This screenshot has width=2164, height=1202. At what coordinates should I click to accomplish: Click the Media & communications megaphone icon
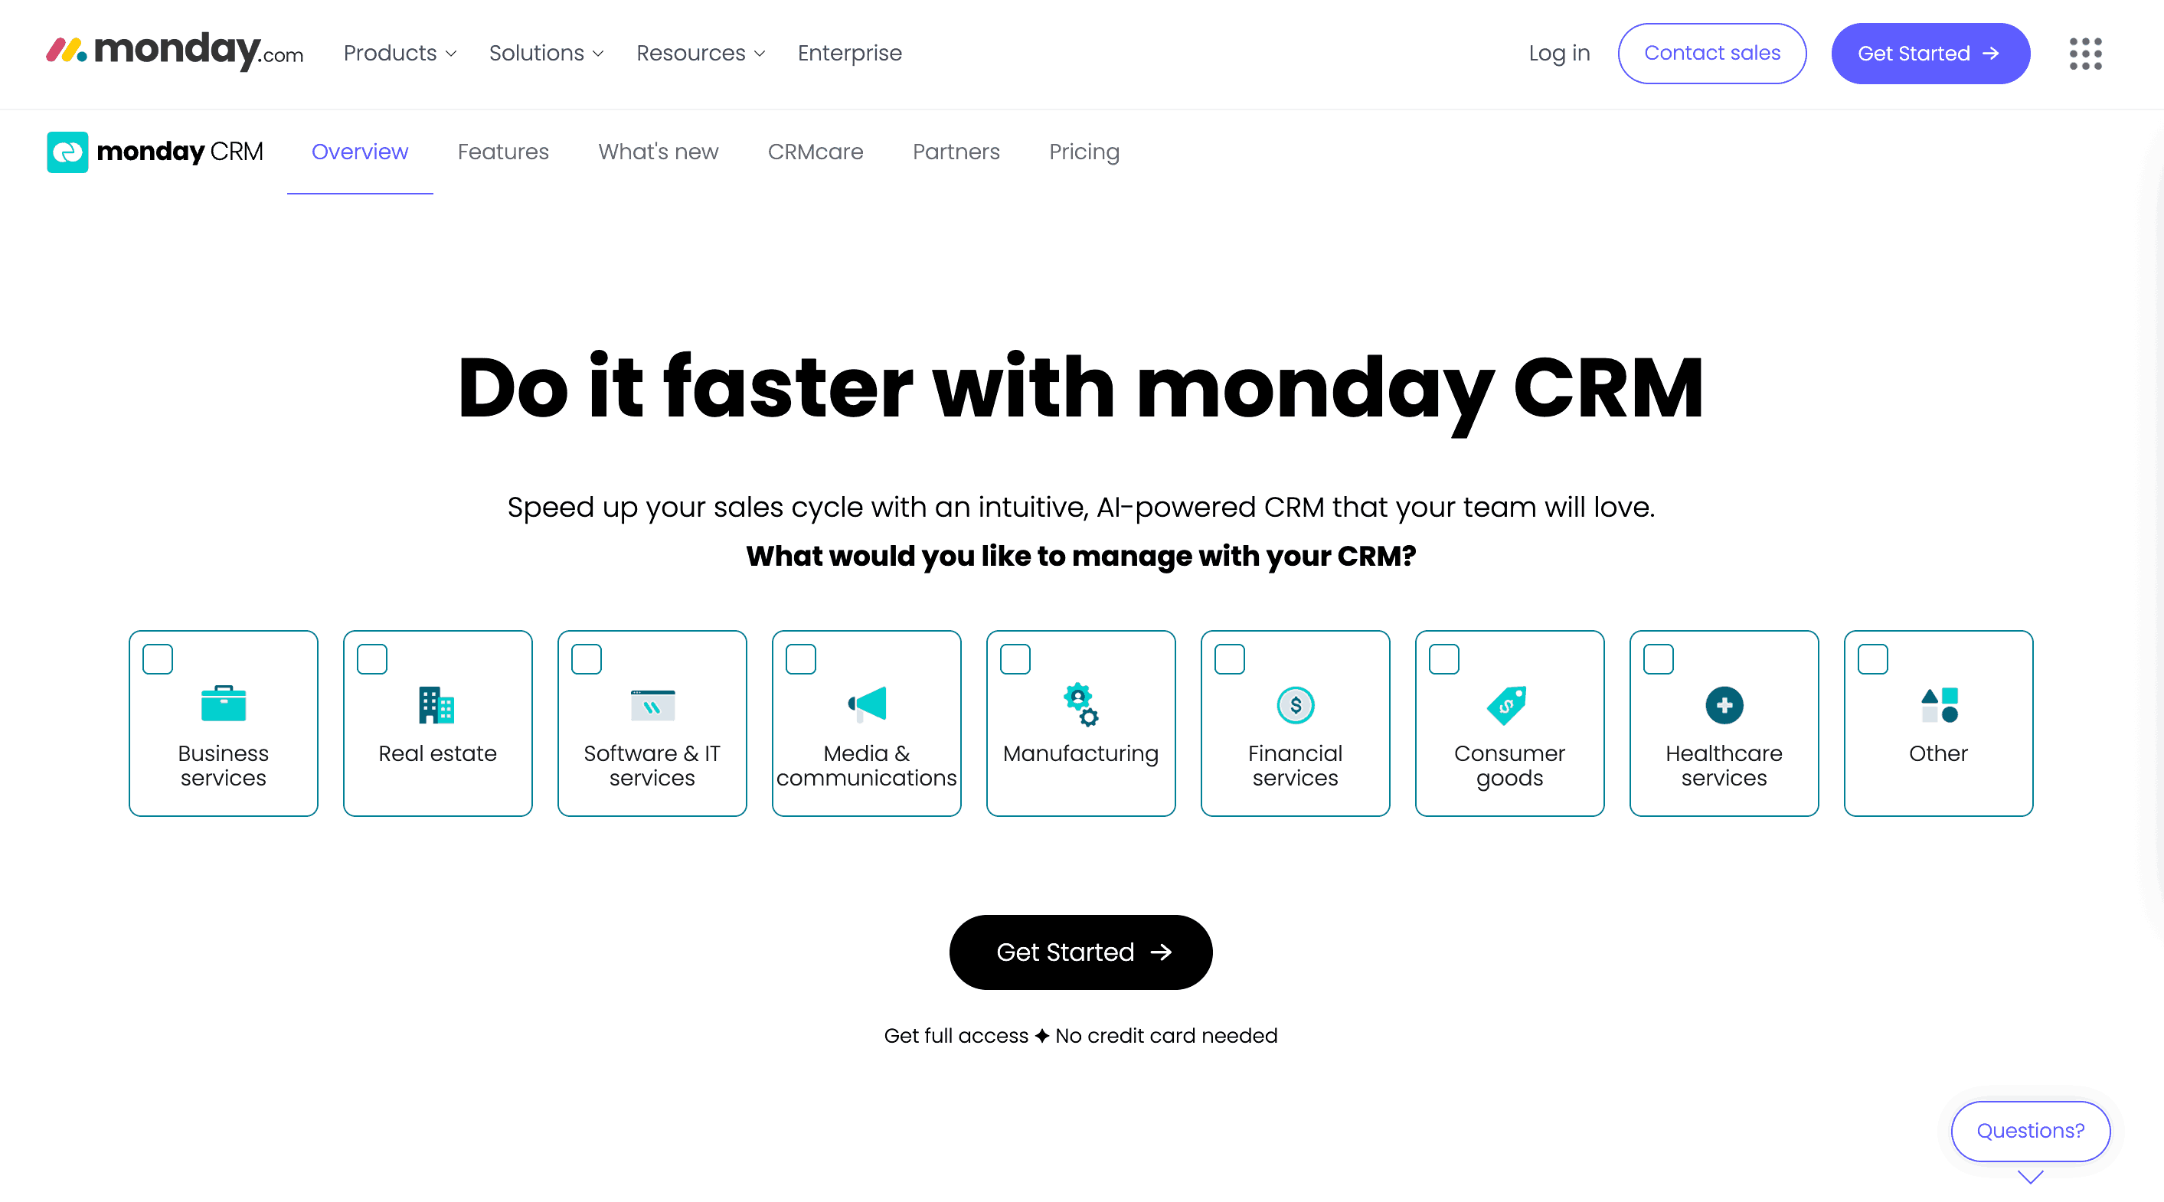click(867, 704)
